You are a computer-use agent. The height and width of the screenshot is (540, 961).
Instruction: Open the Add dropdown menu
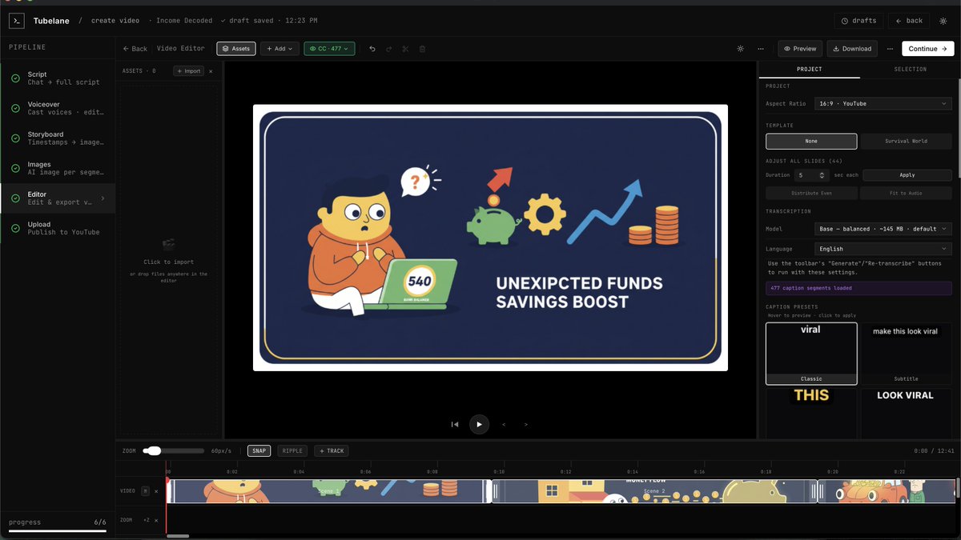[x=280, y=49]
